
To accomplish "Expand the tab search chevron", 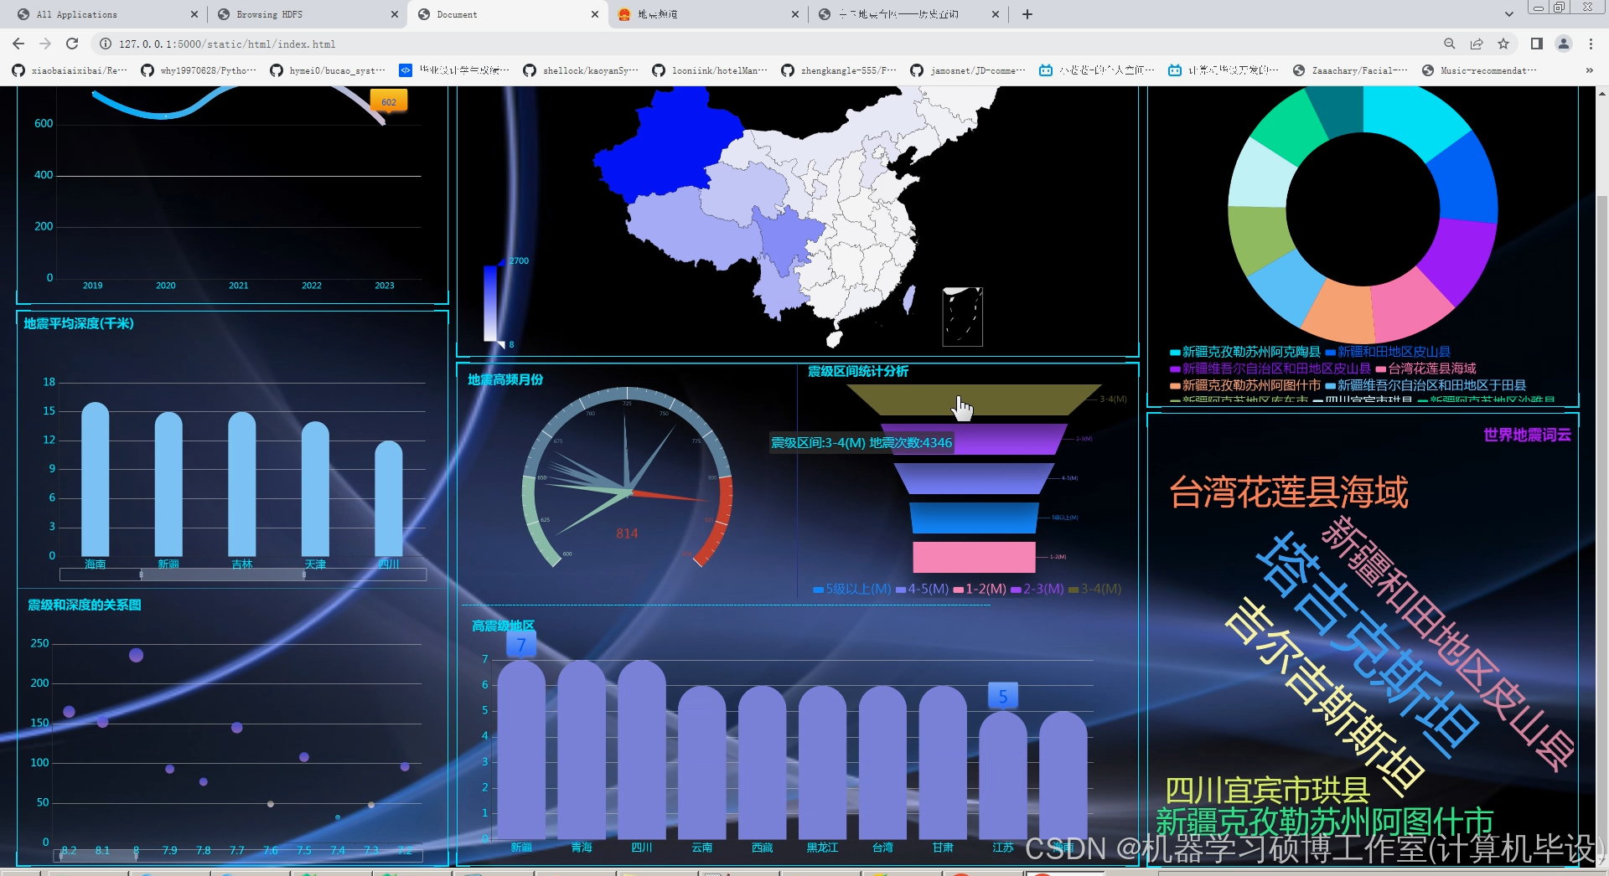I will [1509, 14].
